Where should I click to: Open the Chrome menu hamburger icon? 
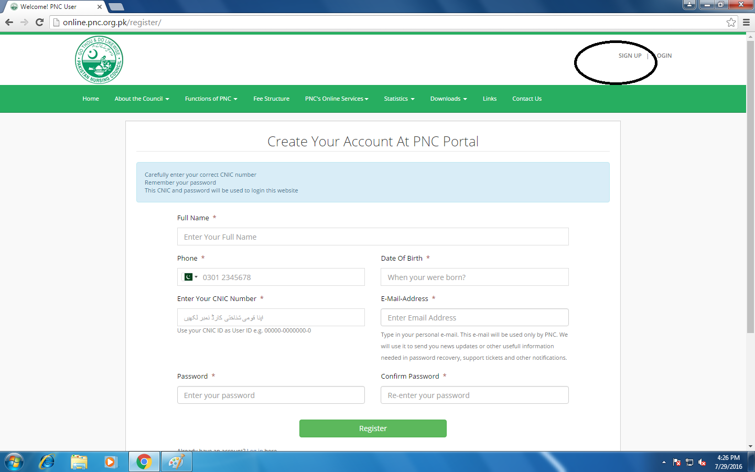(x=746, y=22)
